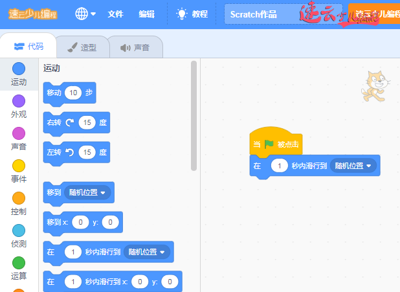
Task: Click seconds input in palette 滑行到 随机位置 block
Action: click(x=73, y=253)
